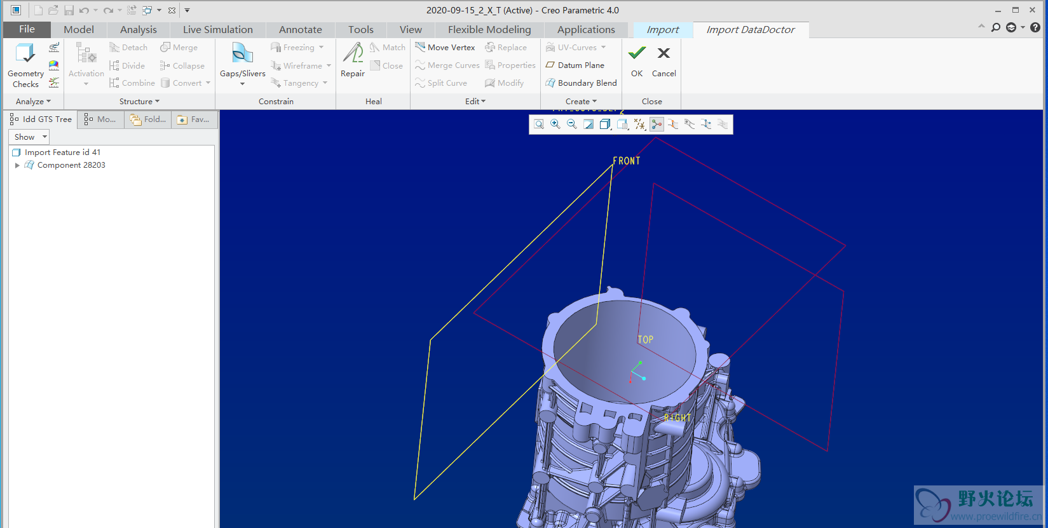Switch to the Folder browser tab

[x=148, y=119]
